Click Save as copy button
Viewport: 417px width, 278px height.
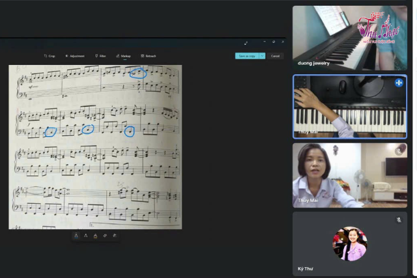[x=247, y=56]
